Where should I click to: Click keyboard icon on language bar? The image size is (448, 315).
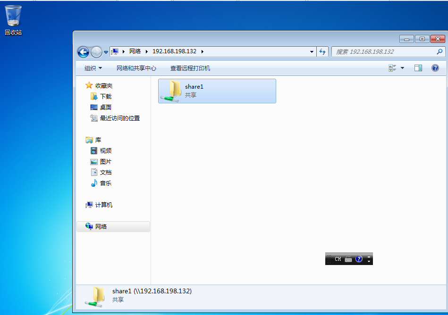tap(348, 259)
